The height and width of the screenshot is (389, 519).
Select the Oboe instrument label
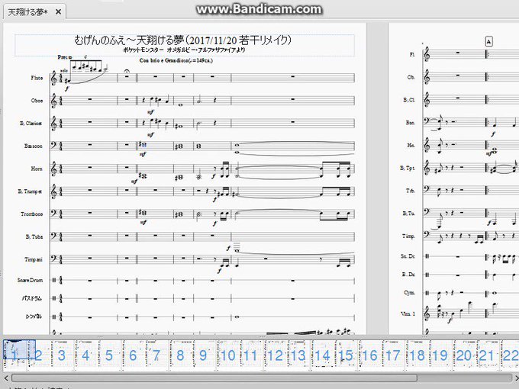[x=37, y=101]
